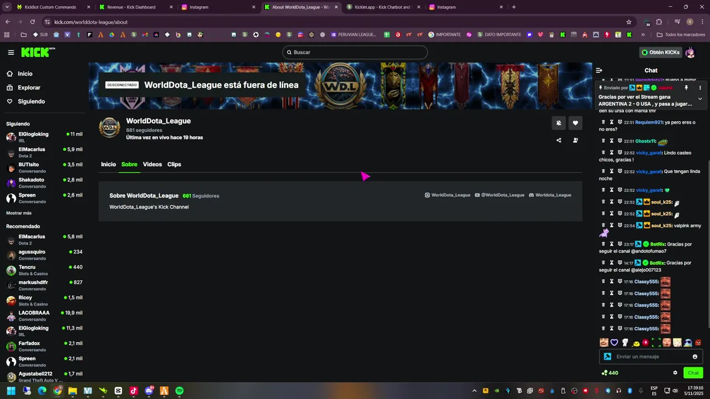Image resolution: width=710 pixels, height=399 pixels.
Task: Share the WorldDota_League channel
Action: tap(559, 140)
